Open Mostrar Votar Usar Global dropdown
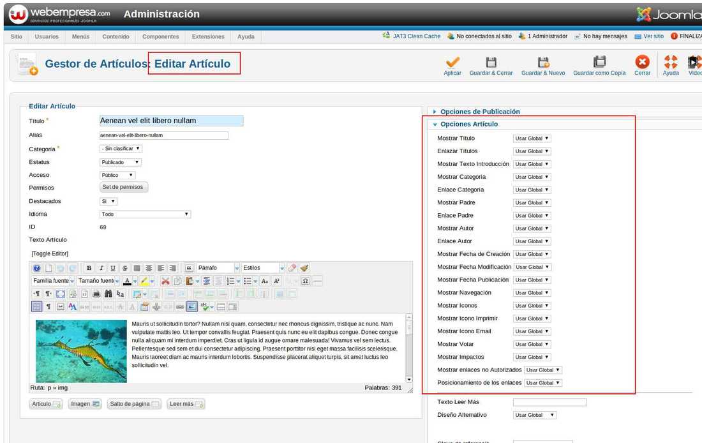Image resolution: width=702 pixels, height=443 pixels. [x=532, y=345]
